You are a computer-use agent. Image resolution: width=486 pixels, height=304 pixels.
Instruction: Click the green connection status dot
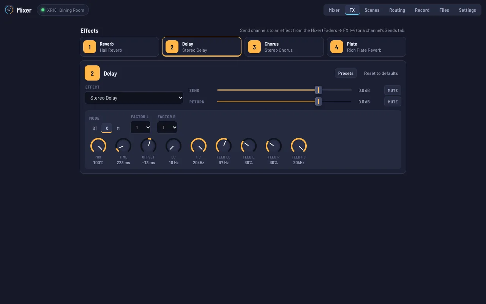(43, 10)
